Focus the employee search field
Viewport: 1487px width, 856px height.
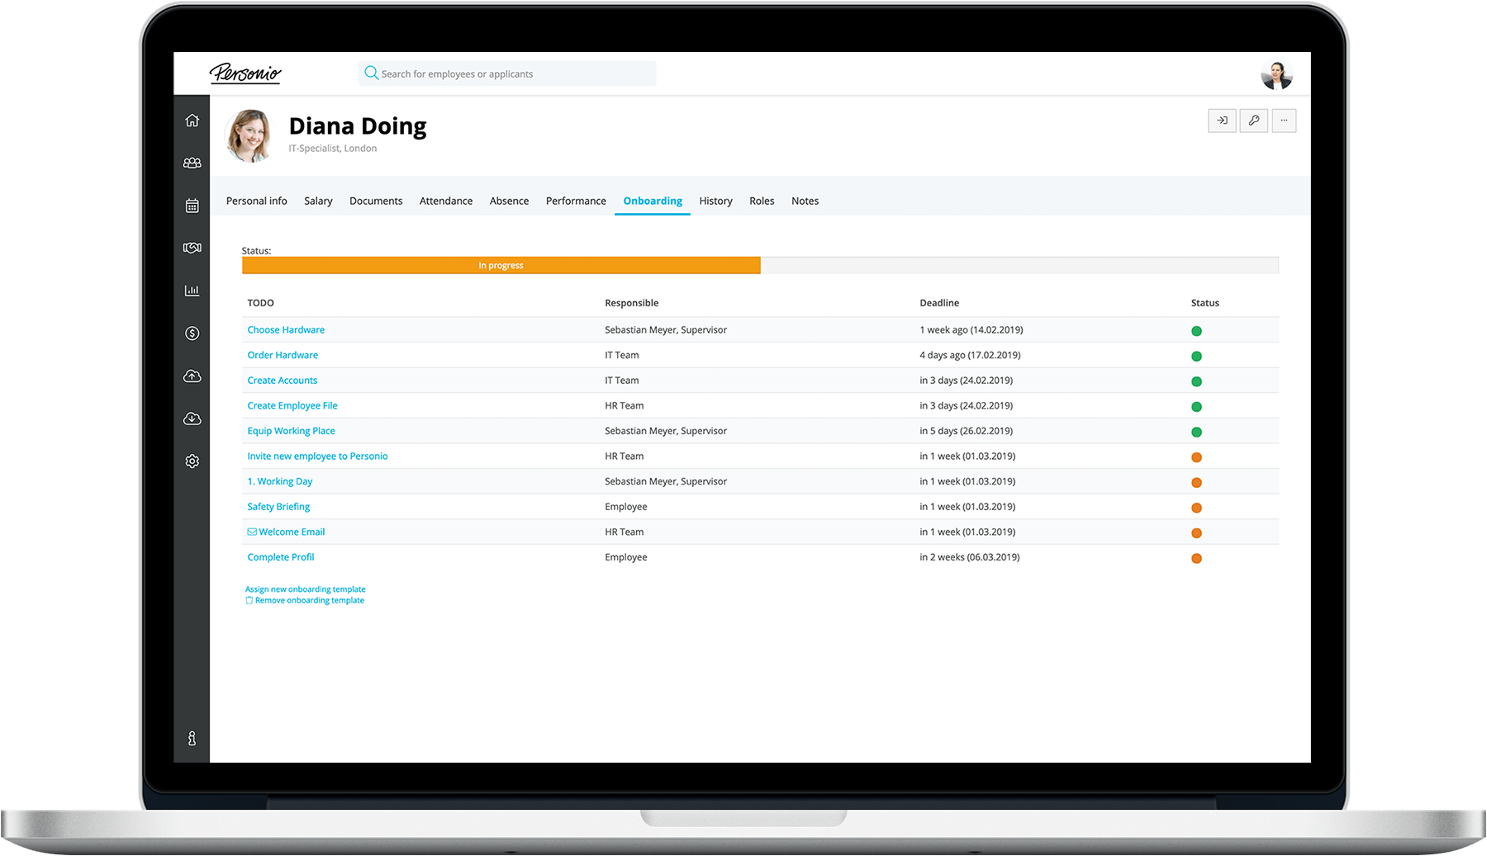[x=508, y=73]
